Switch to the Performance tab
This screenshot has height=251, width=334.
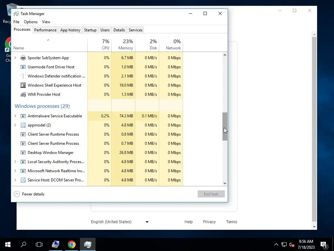[x=45, y=30]
